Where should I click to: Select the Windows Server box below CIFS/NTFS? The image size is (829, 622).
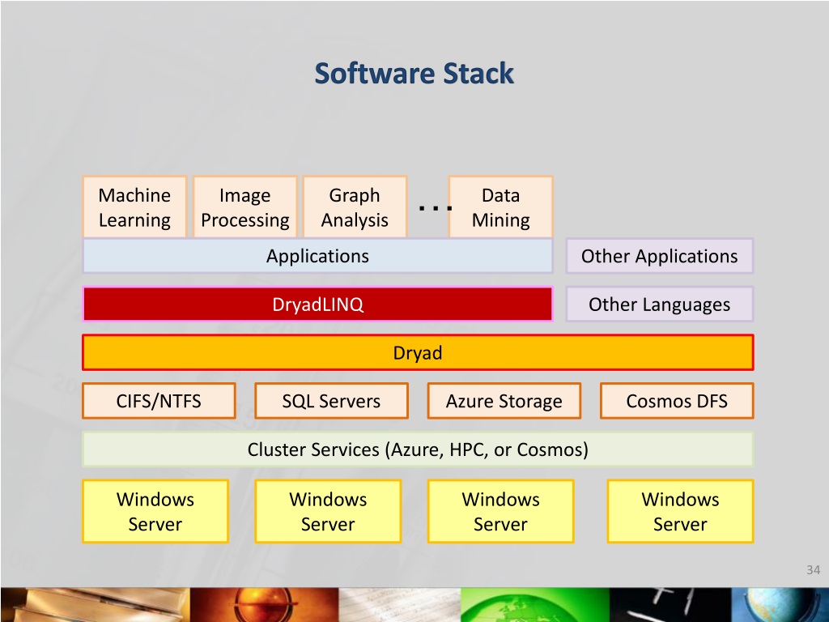[x=155, y=512]
